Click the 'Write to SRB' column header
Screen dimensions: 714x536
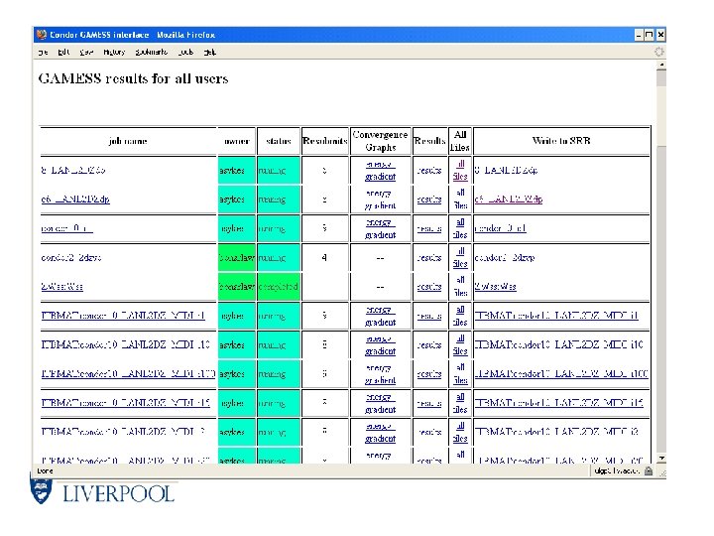pos(561,141)
